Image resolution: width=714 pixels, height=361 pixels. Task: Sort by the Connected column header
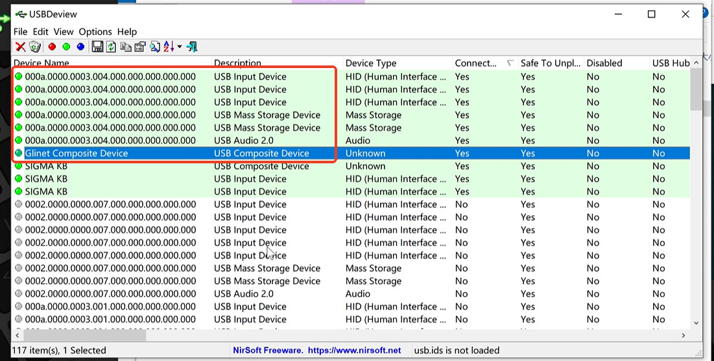(476, 63)
